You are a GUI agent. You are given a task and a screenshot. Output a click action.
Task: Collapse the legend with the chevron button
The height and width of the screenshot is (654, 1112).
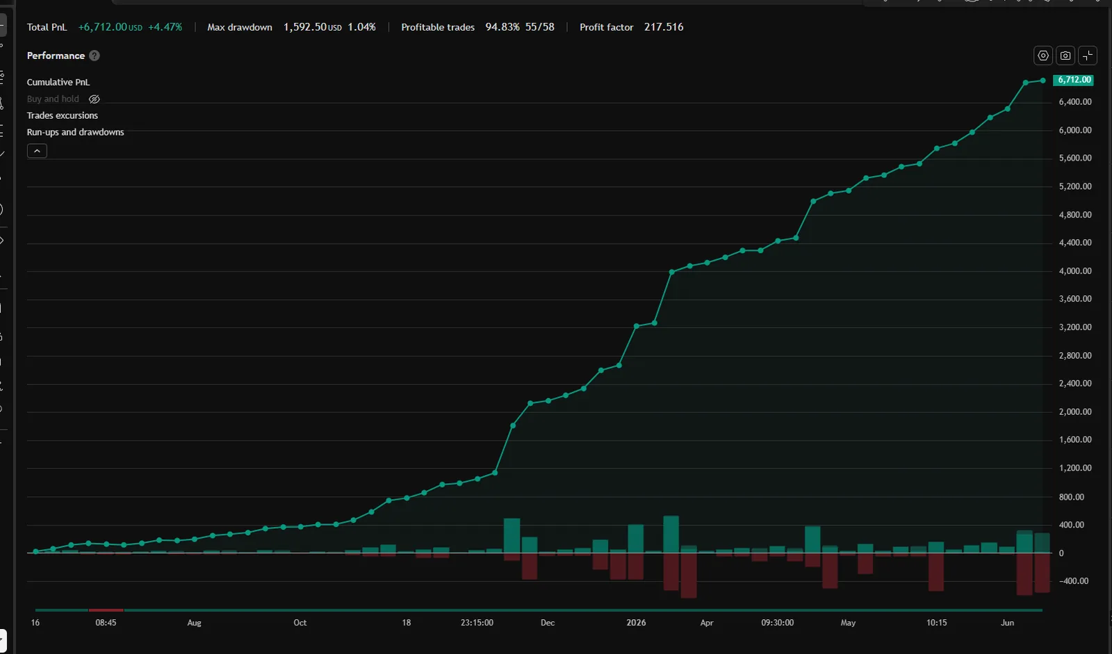37,151
